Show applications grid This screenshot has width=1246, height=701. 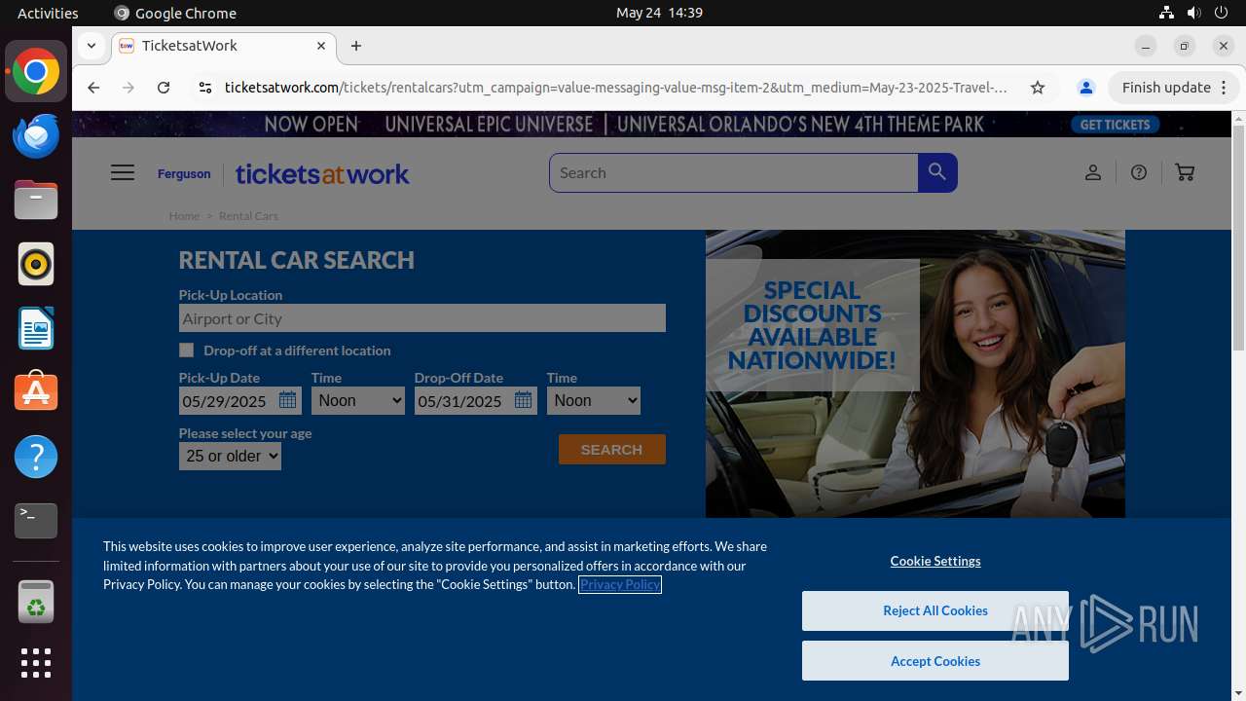36,663
